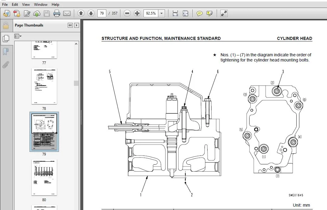Click the page number field showing 79
Screen dimensions: 327x210
click(x=102, y=13)
